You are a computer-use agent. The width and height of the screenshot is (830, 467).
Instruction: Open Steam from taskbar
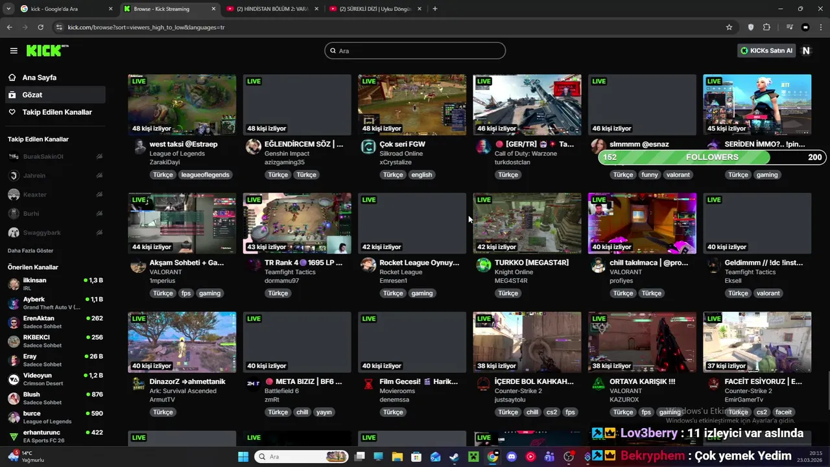click(x=454, y=457)
